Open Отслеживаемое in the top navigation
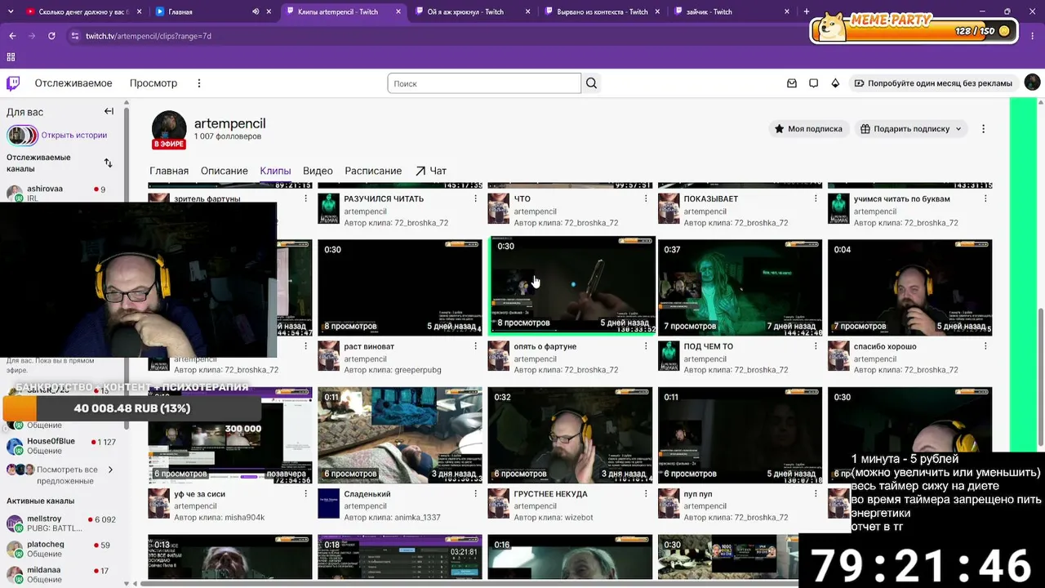Screen dimensions: 1045x588 pos(73,83)
